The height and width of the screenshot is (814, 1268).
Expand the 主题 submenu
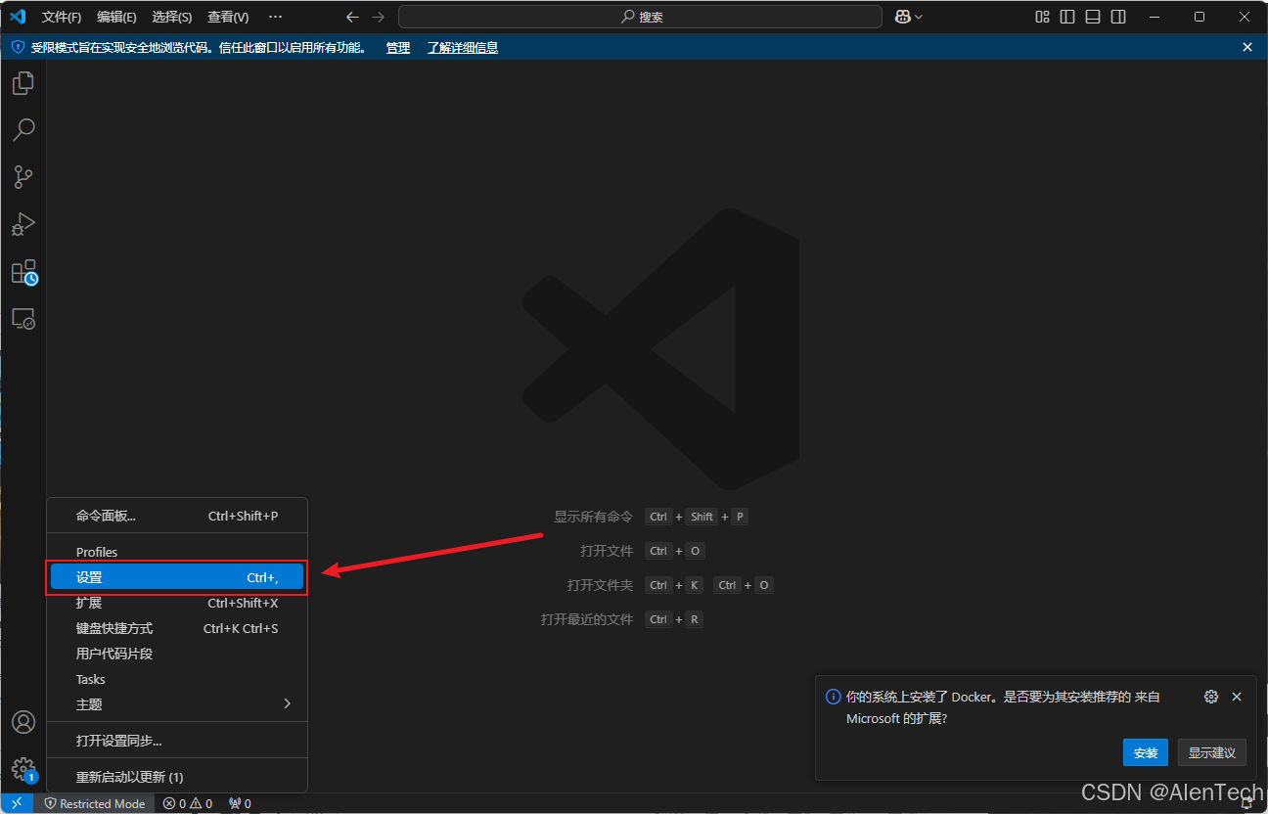[x=177, y=704]
